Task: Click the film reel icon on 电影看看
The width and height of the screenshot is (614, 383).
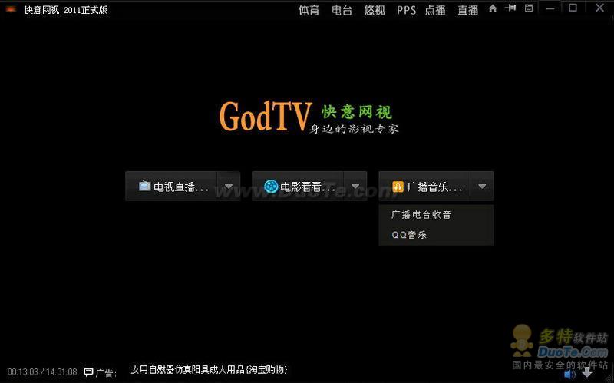Action: tap(271, 187)
